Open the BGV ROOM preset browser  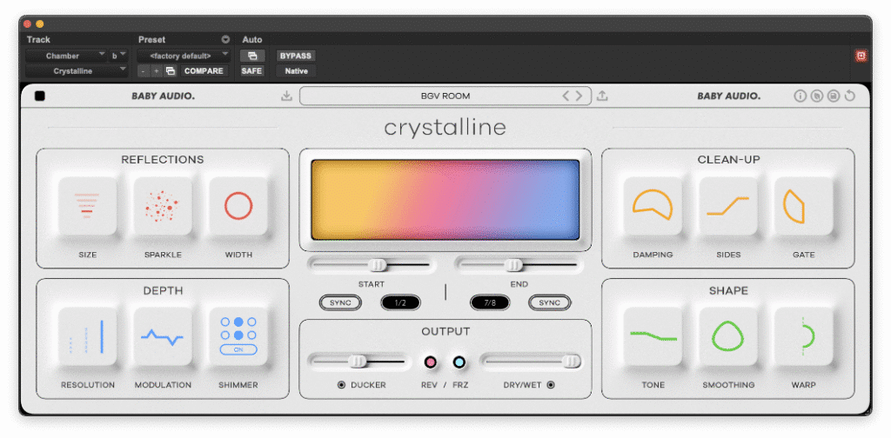coord(445,96)
